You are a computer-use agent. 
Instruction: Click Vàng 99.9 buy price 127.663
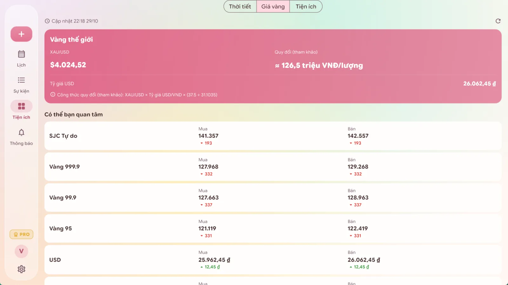tap(209, 198)
